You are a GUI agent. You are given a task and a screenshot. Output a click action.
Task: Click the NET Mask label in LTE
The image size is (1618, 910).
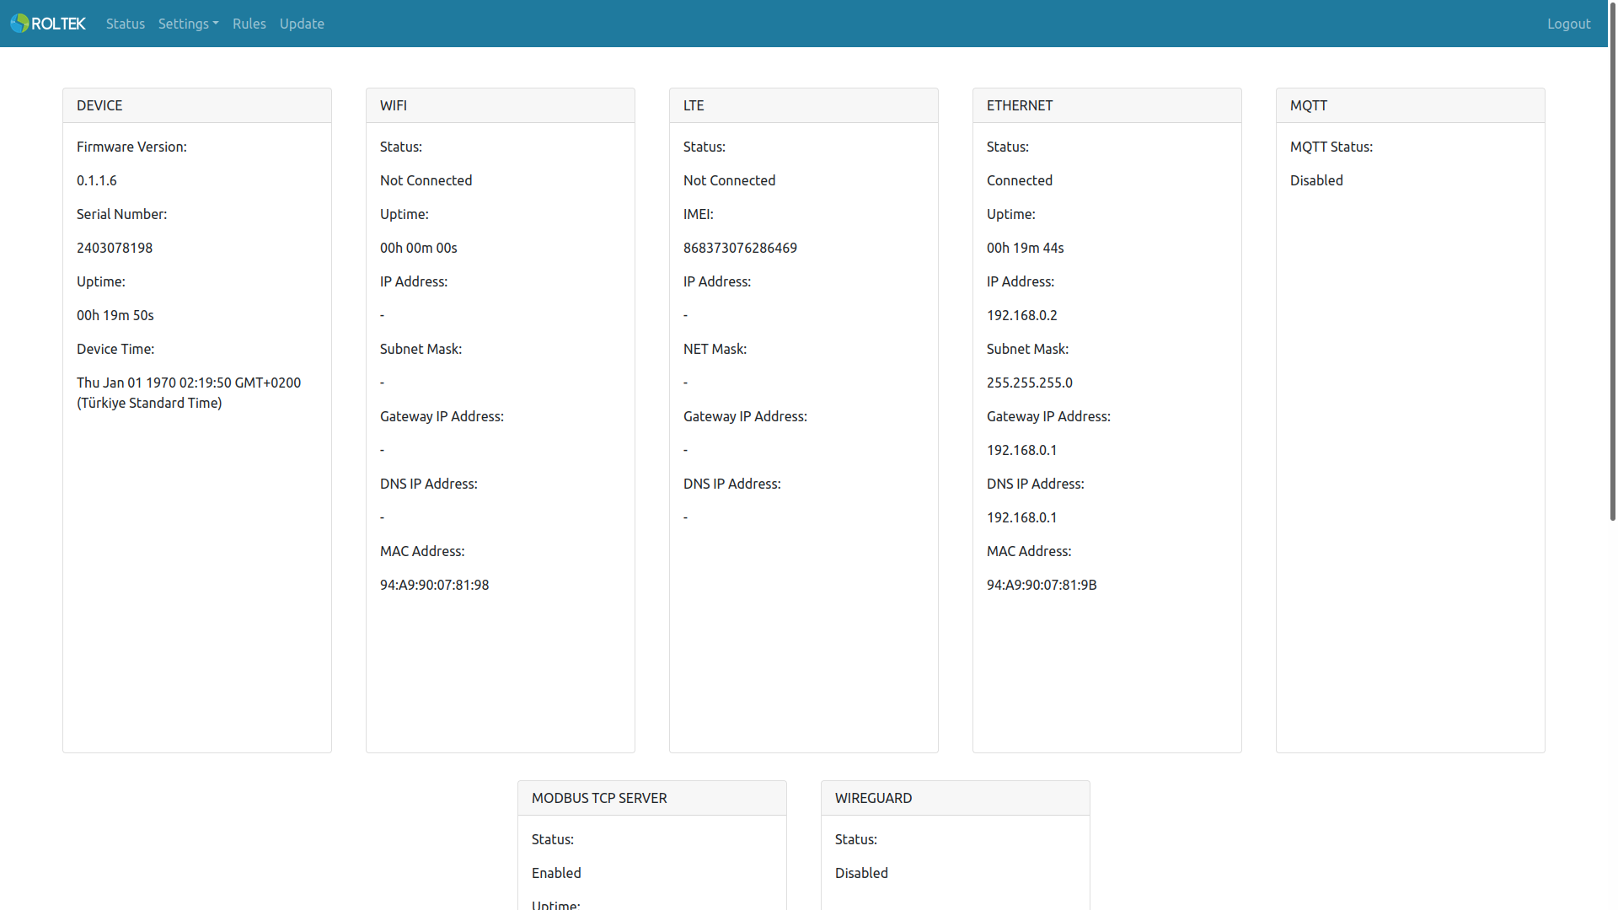coord(715,349)
